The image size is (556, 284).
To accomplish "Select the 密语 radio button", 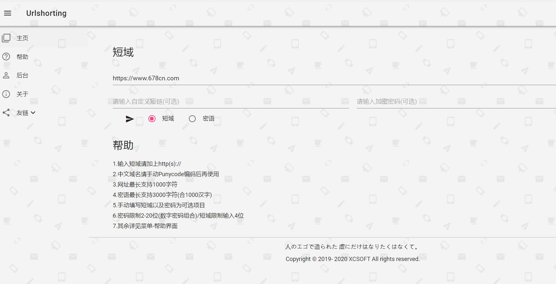I will coord(192,119).
